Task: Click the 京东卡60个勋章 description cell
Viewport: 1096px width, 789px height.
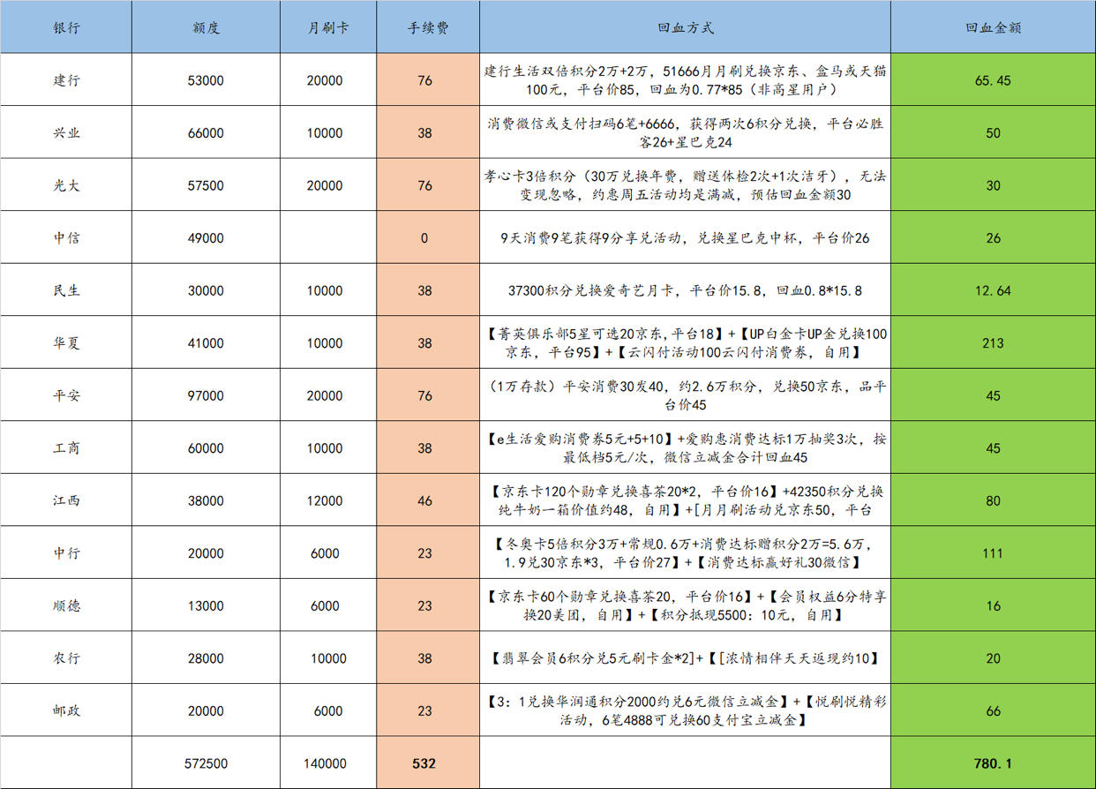Action: [685, 605]
